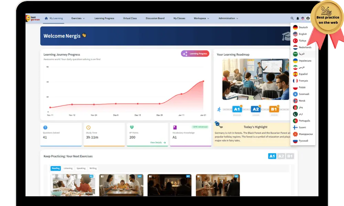
Task: Expand the Exercises dropdown menu
Action: pos(78,19)
